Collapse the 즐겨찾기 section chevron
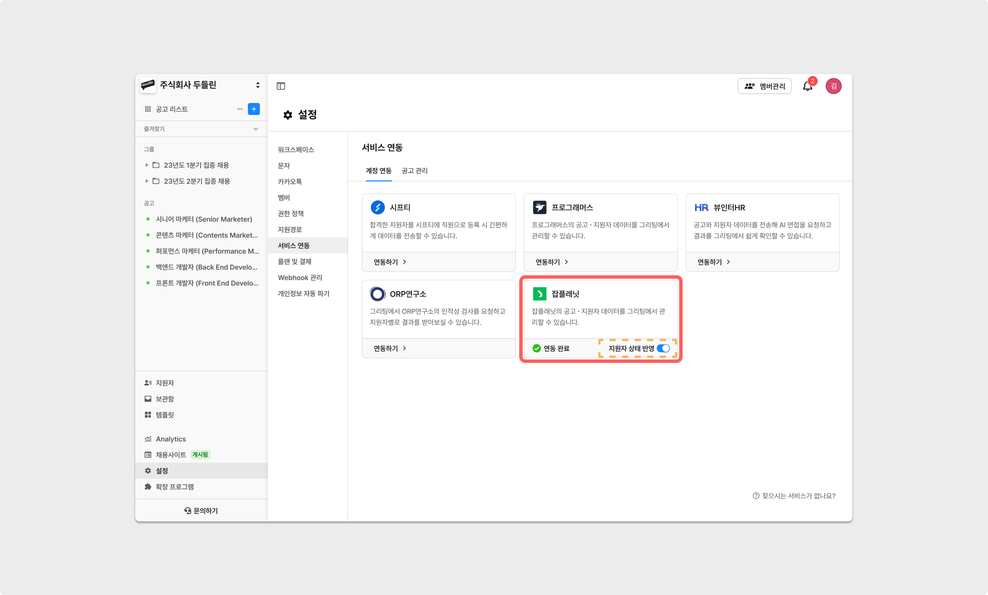The height and width of the screenshot is (595, 988). (x=256, y=129)
